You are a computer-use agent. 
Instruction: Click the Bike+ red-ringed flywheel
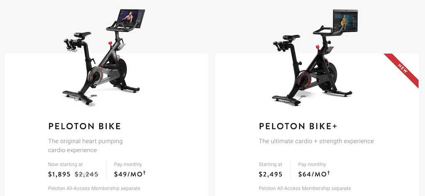pyautogui.click(x=303, y=79)
